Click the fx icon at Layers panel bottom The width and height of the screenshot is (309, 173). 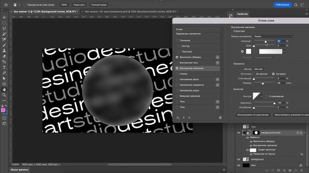point(272,171)
